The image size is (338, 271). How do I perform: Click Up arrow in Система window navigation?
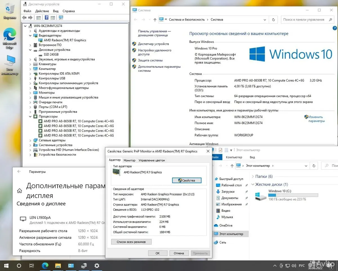pyautogui.click(x=155, y=20)
